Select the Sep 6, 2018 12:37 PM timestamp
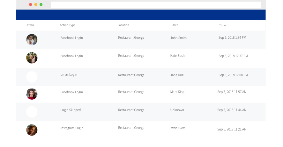Viewport: 283px width, 147px height. click(233, 56)
